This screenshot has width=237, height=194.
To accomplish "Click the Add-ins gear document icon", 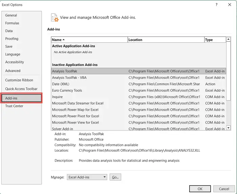I will [55, 18].
